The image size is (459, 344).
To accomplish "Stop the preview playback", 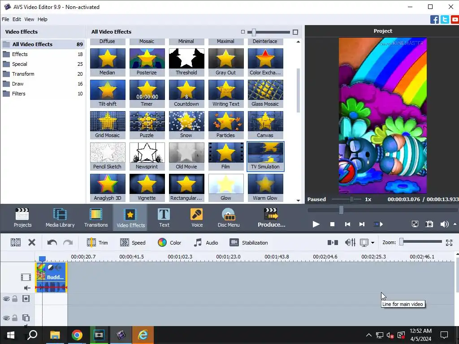I will (332, 224).
